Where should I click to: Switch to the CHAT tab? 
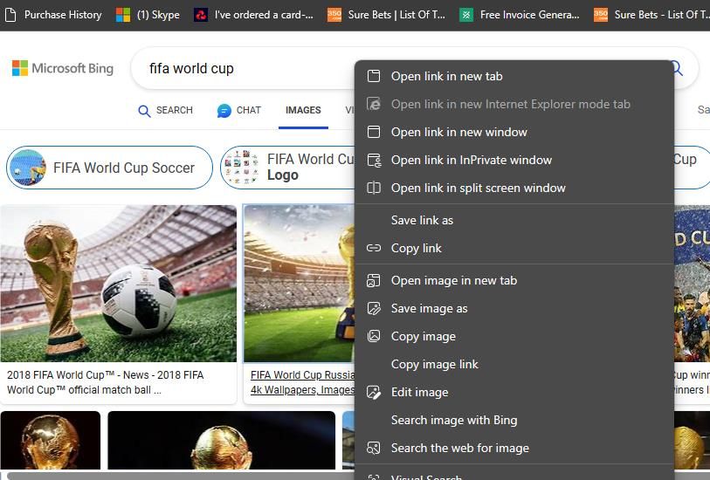point(239,110)
